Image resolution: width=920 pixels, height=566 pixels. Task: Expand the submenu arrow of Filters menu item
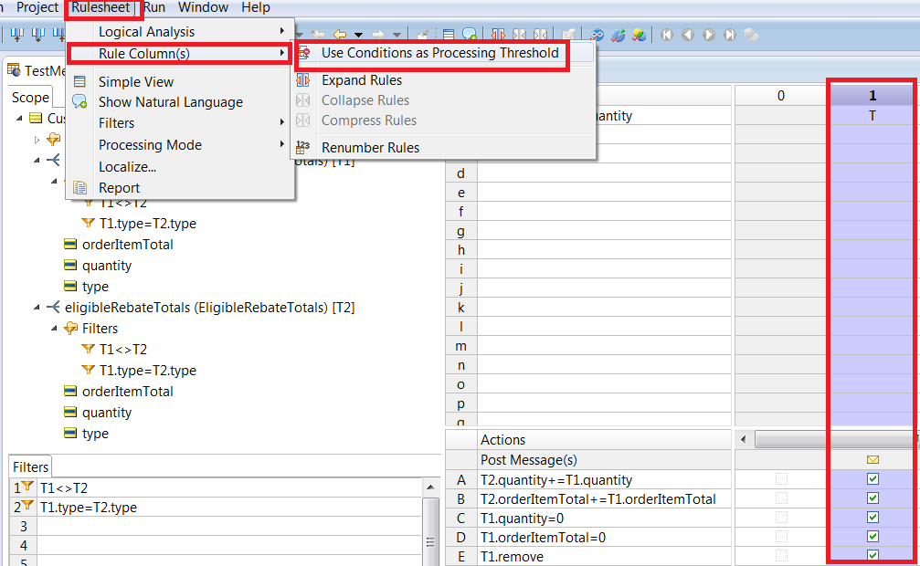[x=282, y=122]
